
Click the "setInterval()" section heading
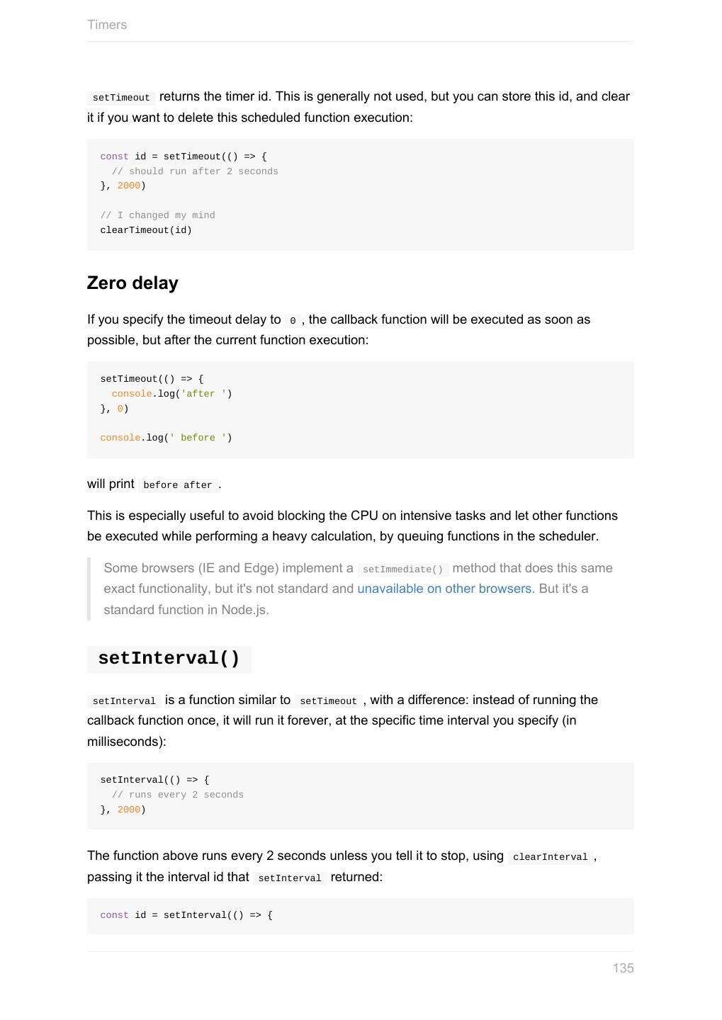coord(169,658)
